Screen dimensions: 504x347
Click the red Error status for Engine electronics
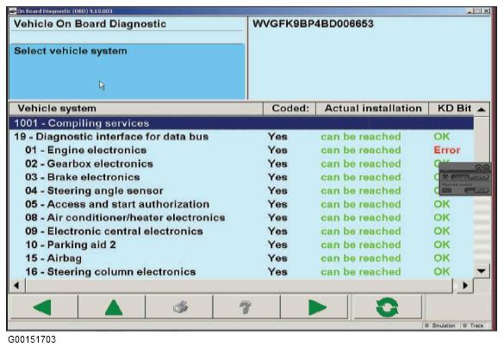[x=447, y=150]
